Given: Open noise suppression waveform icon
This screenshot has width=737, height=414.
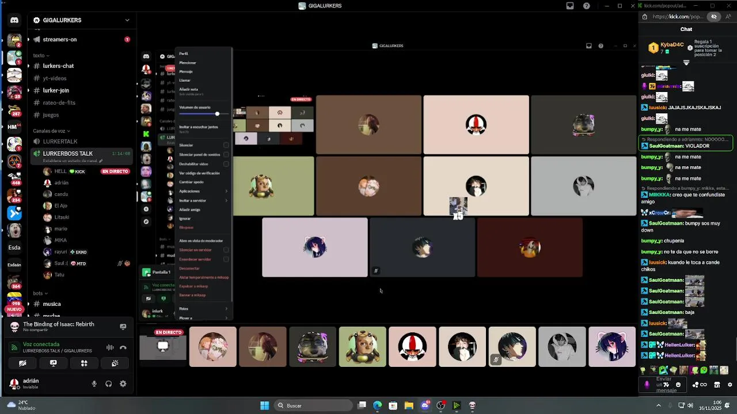Looking at the screenshot, I should (x=109, y=347).
